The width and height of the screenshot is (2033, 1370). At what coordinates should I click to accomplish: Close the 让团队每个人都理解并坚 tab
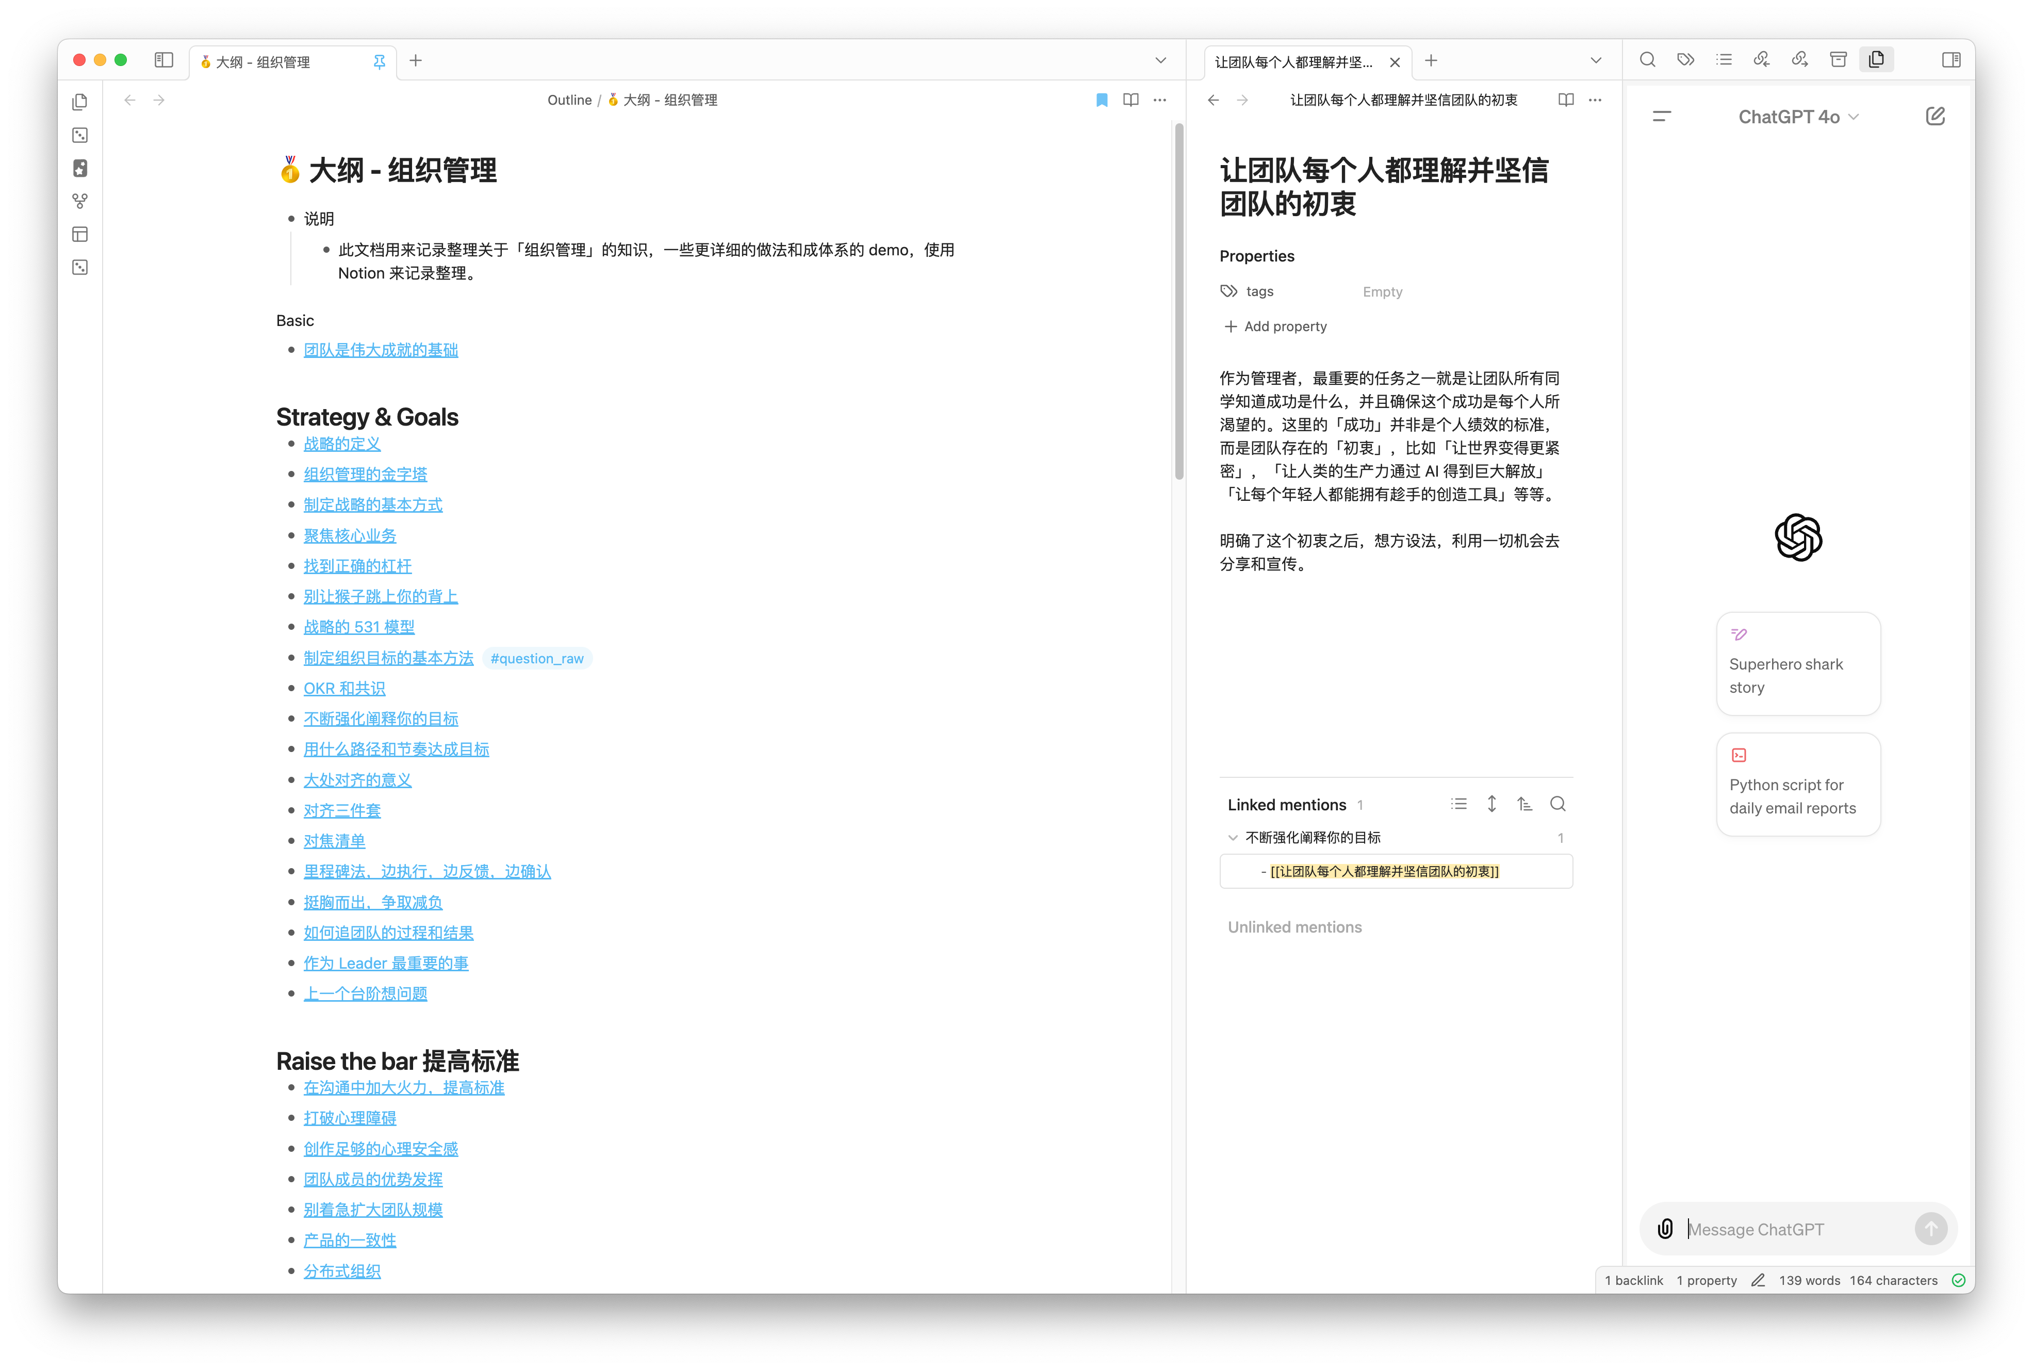point(1395,62)
